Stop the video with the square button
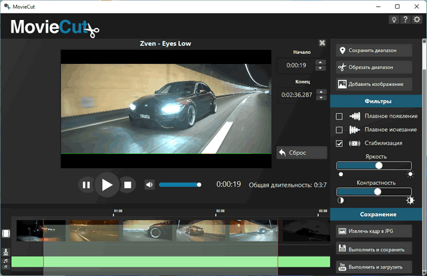The width and height of the screenshot is (427, 276). point(129,185)
